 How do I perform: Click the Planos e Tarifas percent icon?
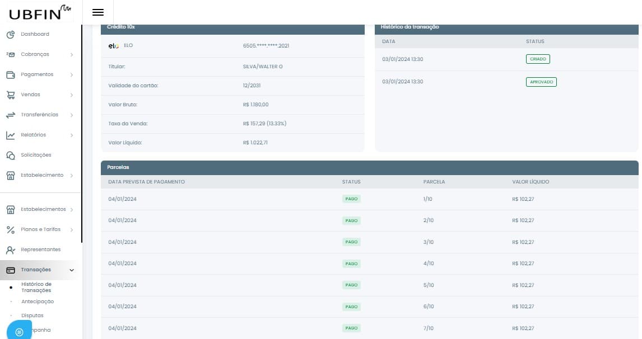(x=10, y=230)
